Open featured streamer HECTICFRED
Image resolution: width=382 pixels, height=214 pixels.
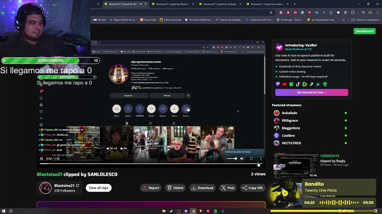291,143
